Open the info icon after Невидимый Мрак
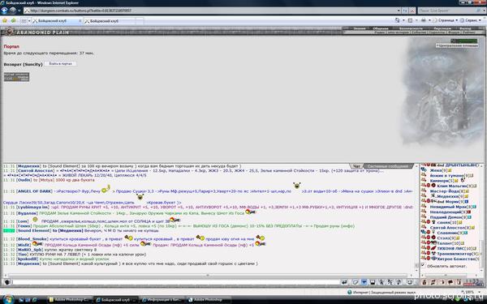The width and height of the screenshot is (487, 304). [475, 207]
